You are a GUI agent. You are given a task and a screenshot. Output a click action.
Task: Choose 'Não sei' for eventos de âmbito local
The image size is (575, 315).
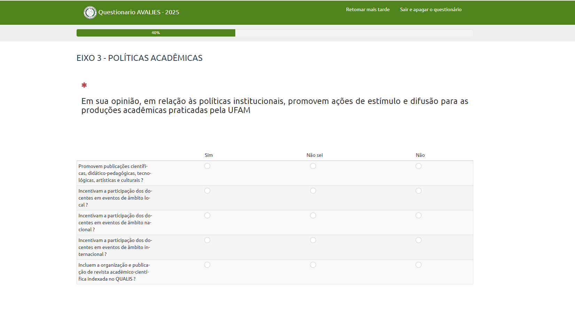pyautogui.click(x=313, y=191)
